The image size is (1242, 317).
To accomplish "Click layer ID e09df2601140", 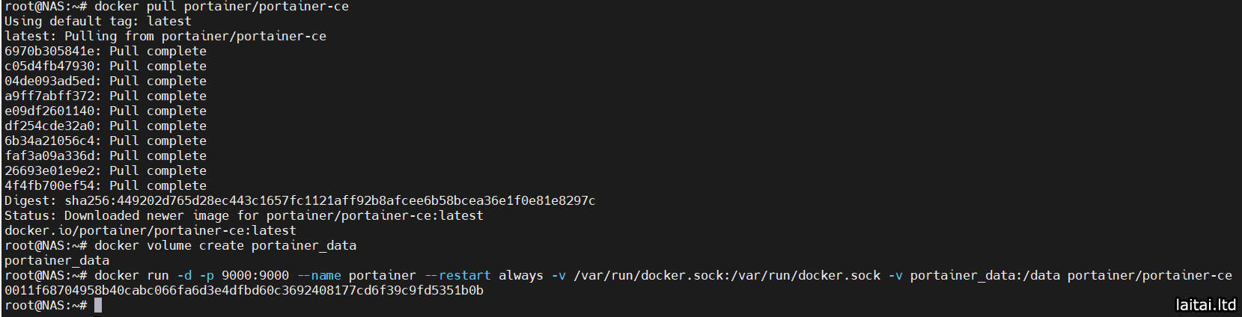I will 49,111.
